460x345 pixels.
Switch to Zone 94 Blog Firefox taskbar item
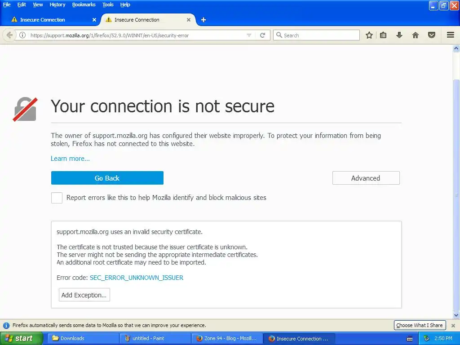(x=227, y=339)
